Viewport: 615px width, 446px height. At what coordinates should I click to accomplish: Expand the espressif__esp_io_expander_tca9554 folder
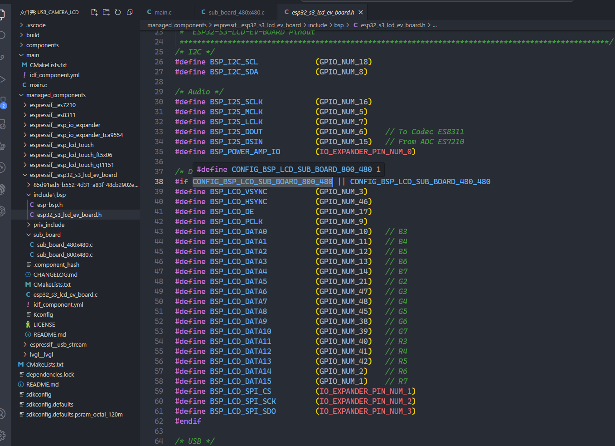[x=25, y=135]
